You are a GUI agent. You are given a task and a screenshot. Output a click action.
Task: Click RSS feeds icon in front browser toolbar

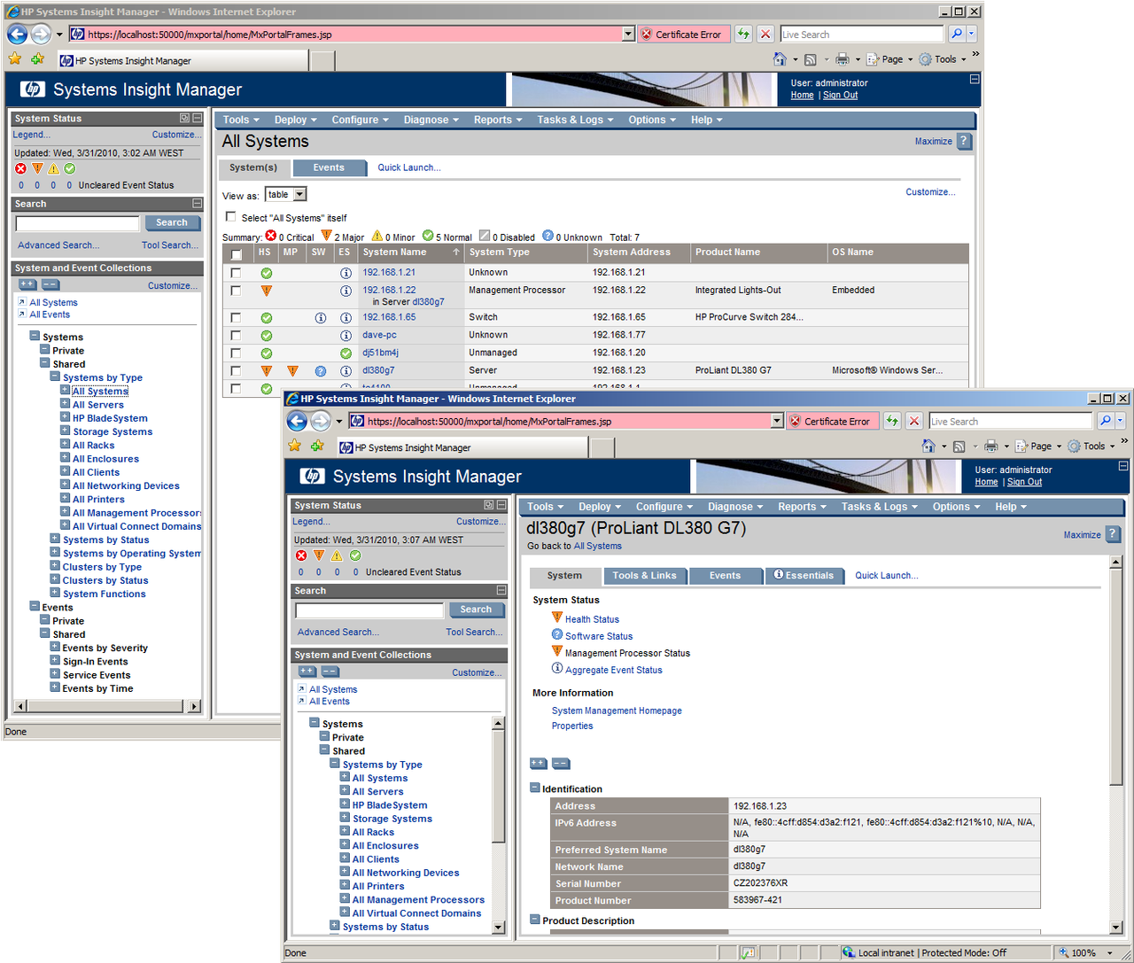coord(959,447)
